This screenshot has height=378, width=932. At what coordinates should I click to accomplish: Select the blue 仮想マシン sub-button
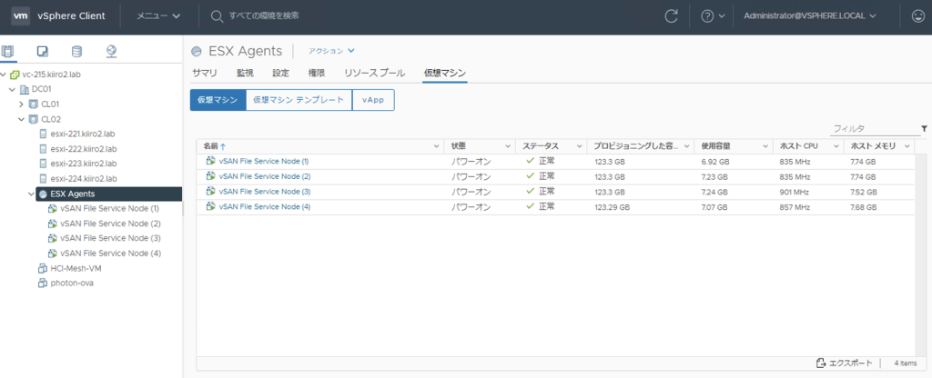[x=218, y=100]
